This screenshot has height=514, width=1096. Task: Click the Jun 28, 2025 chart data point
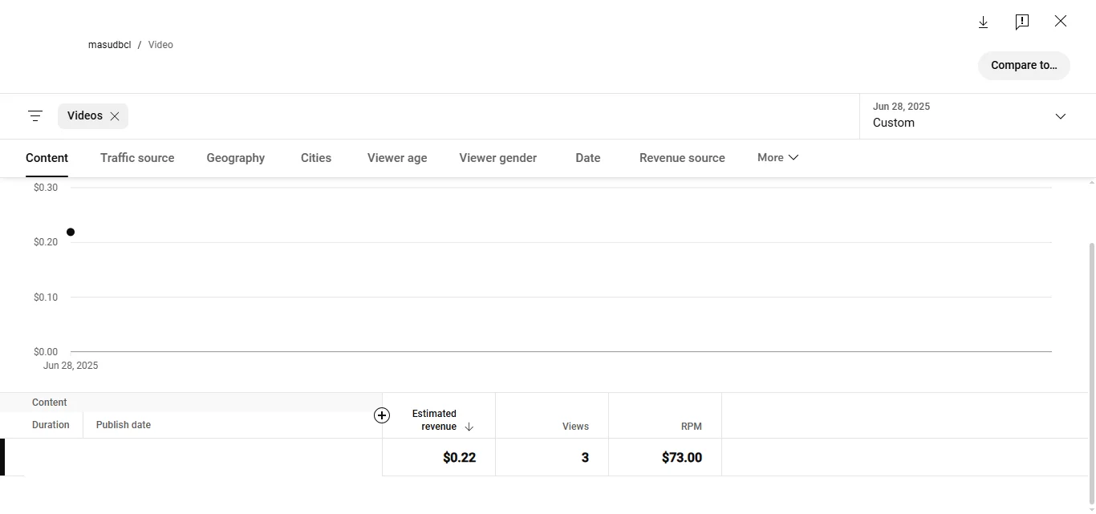click(71, 233)
